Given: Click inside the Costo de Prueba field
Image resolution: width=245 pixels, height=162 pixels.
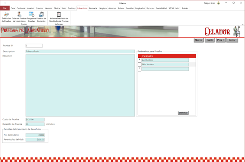Looking at the screenshot, I should point(35,119).
